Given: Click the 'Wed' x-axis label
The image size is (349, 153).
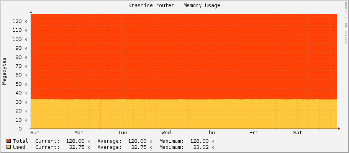Looking at the screenshot, I should point(166,133).
